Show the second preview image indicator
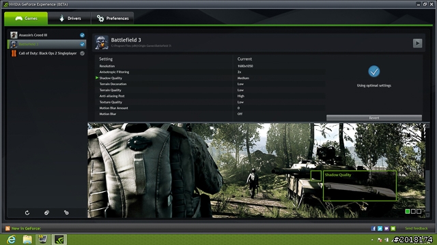This screenshot has height=245, width=437. [413, 212]
